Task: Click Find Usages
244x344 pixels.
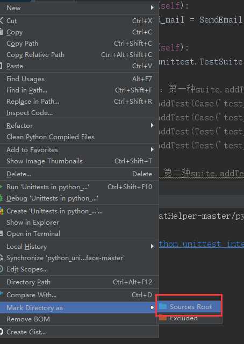Action: [79, 79]
